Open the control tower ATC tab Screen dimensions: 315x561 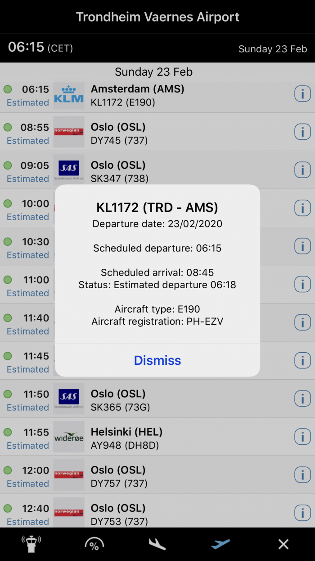[x=31, y=544]
